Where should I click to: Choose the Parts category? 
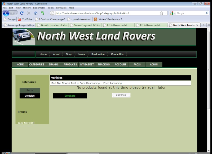click(30, 91)
